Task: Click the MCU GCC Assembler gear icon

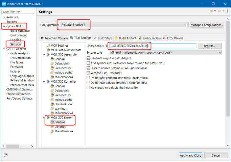Action: (x=48, y=54)
